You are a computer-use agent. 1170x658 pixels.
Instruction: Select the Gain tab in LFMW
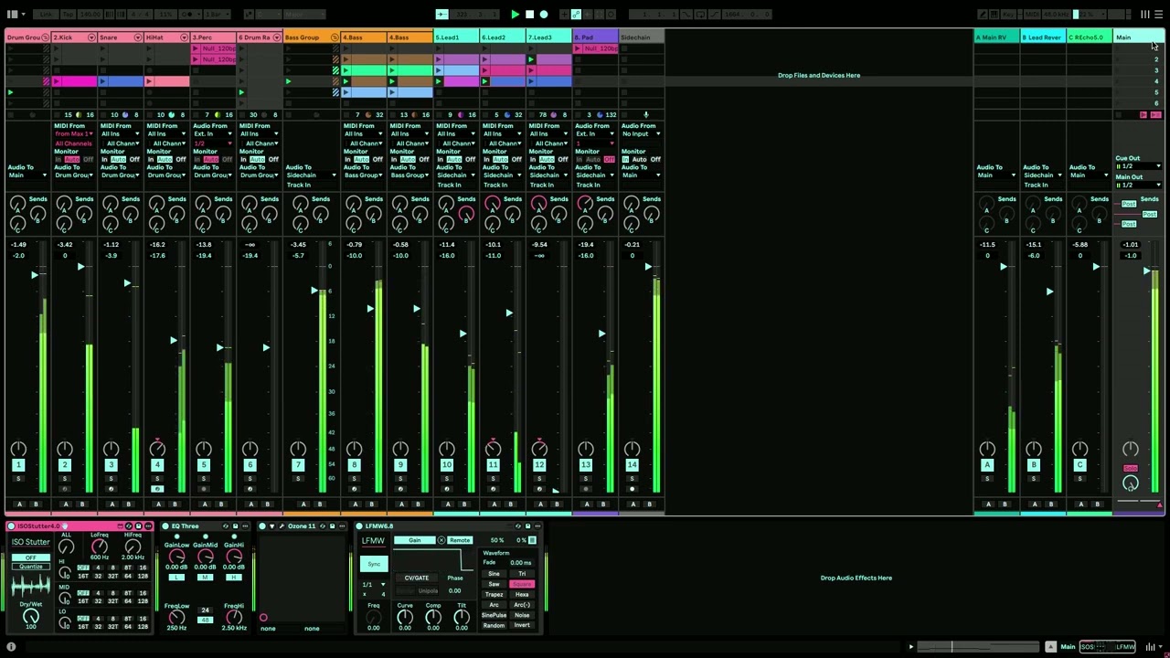tap(414, 540)
